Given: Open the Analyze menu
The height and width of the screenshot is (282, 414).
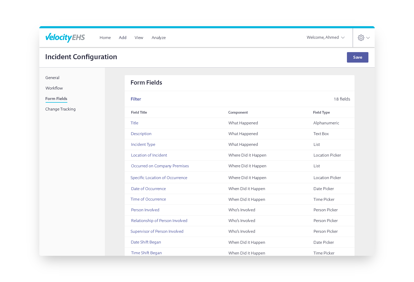Looking at the screenshot, I should [159, 38].
